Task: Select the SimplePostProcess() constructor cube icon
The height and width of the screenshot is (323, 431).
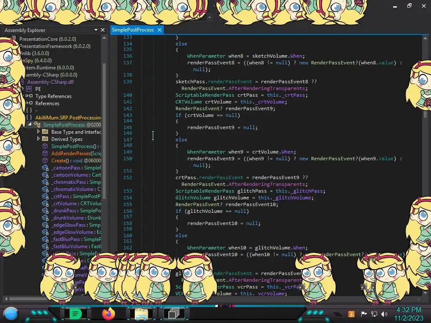Action: (45, 146)
